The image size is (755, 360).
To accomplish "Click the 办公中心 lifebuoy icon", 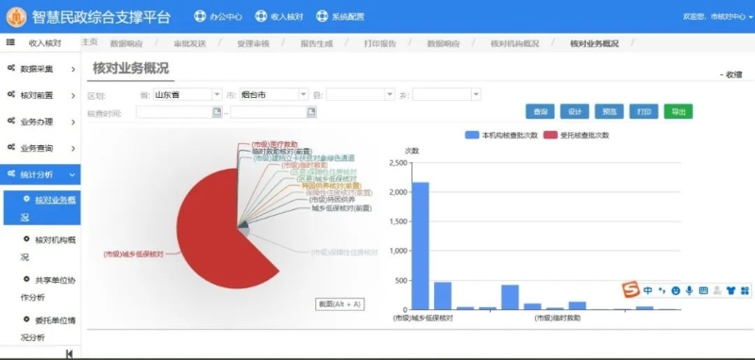I will [200, 16].
